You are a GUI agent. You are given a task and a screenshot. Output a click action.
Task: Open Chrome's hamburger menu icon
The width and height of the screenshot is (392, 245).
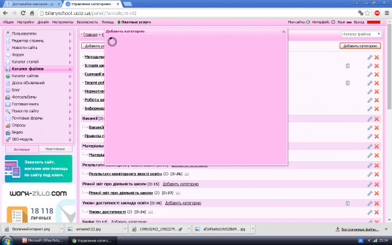(386, 13)
